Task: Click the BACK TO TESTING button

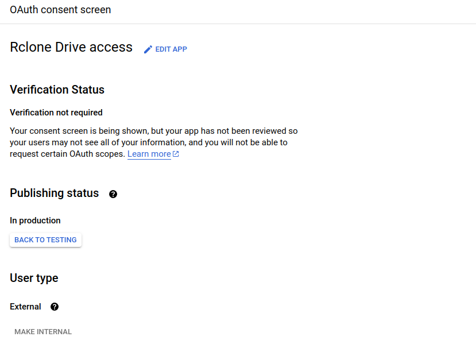Action: [x=45, y=240]
